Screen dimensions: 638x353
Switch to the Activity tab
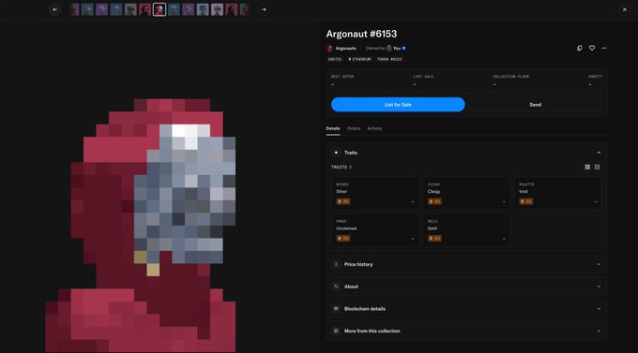[x=374, y=128]
